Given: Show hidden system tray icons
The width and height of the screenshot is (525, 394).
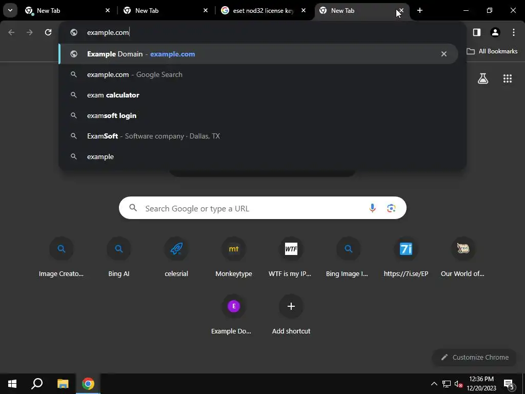Looking at the screenshot, I should tap(434, 384).
